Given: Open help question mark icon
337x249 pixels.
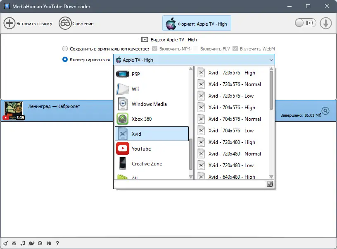Looking at the screenshot, I should pos(57,243).
